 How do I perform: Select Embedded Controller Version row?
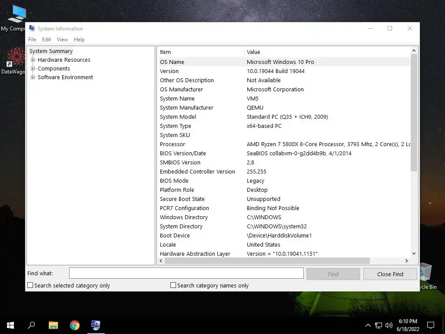[284, 171]
